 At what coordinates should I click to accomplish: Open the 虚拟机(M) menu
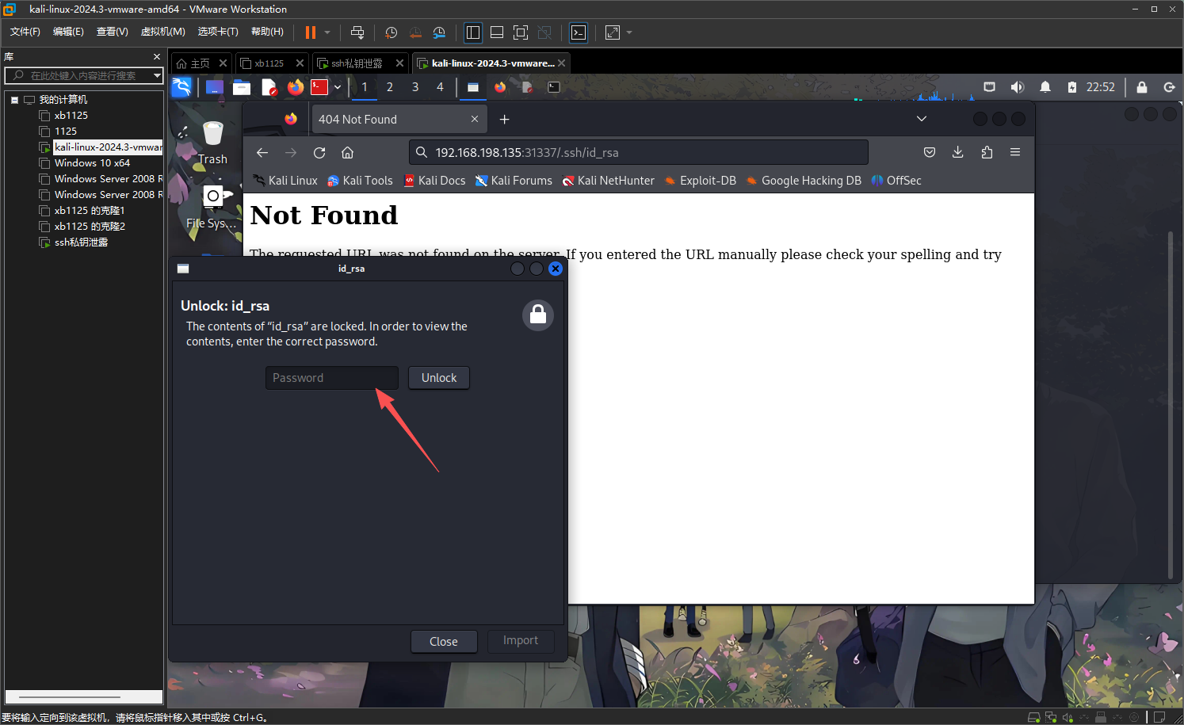click(162, 32)
